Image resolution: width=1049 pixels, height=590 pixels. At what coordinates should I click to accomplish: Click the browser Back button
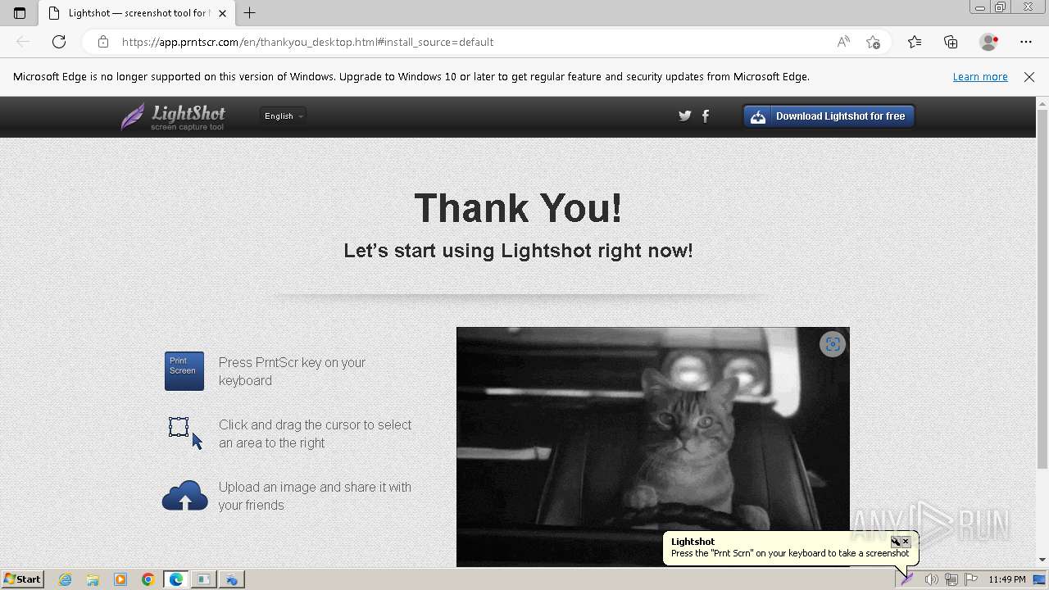(23, 42)
